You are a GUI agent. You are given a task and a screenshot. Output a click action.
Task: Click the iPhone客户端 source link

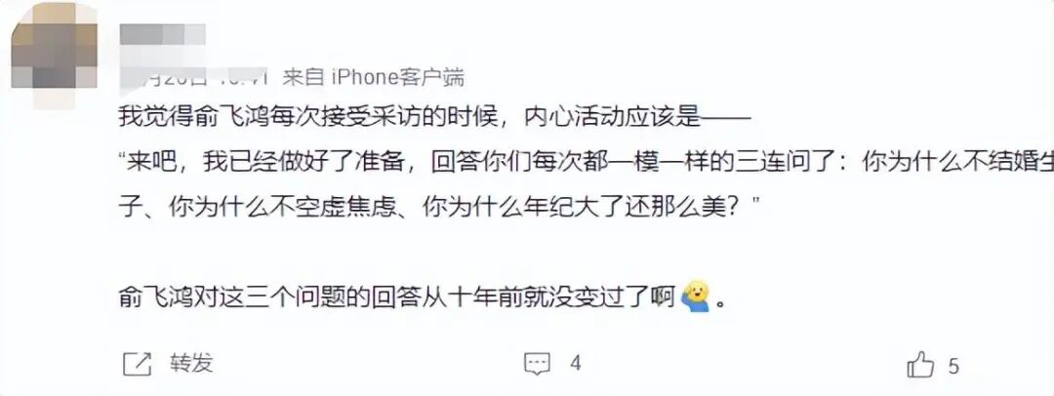pos(398,78)
